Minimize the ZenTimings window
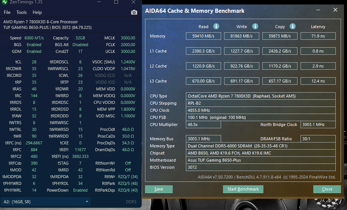Image resolution: width=347 pixels, height=210 pixels. click(99, 2)
